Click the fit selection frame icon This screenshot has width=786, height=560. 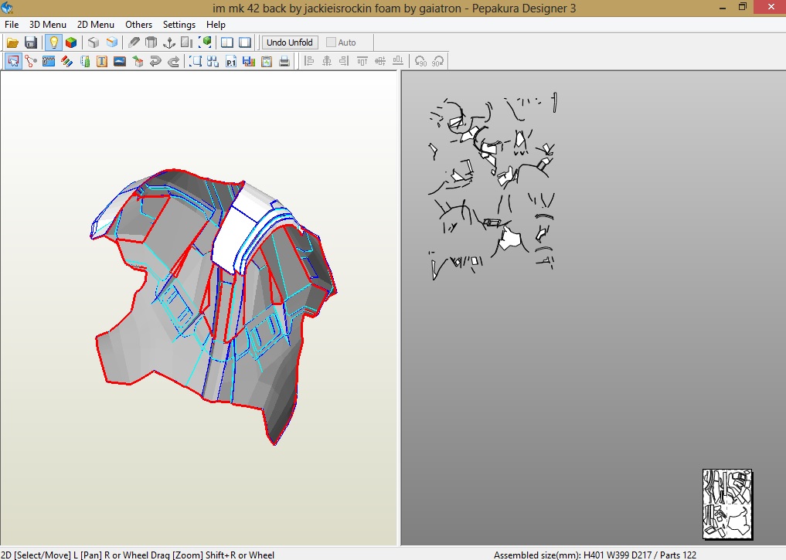[195, 61]
